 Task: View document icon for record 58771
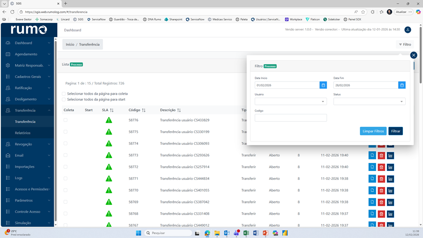(x=372, y=178)
